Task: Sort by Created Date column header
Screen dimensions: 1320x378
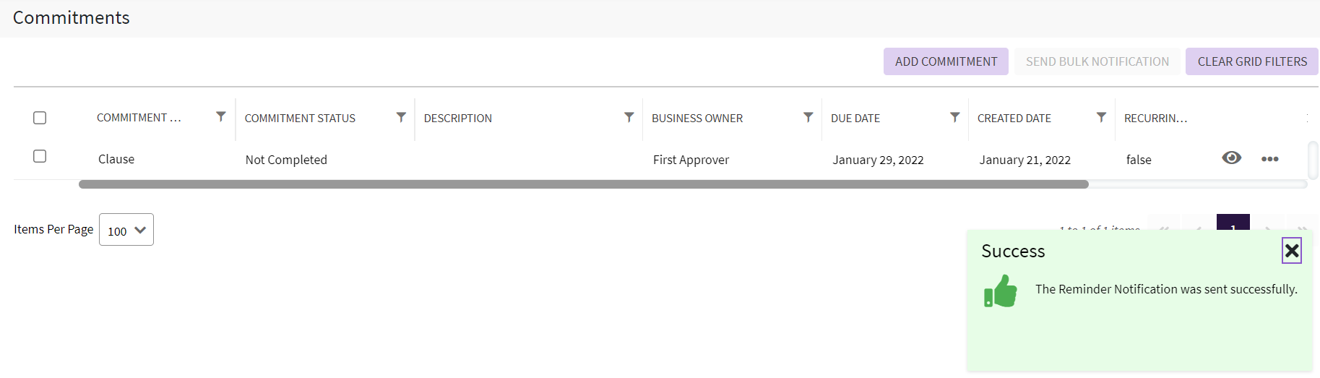Action: point(1014,119)
